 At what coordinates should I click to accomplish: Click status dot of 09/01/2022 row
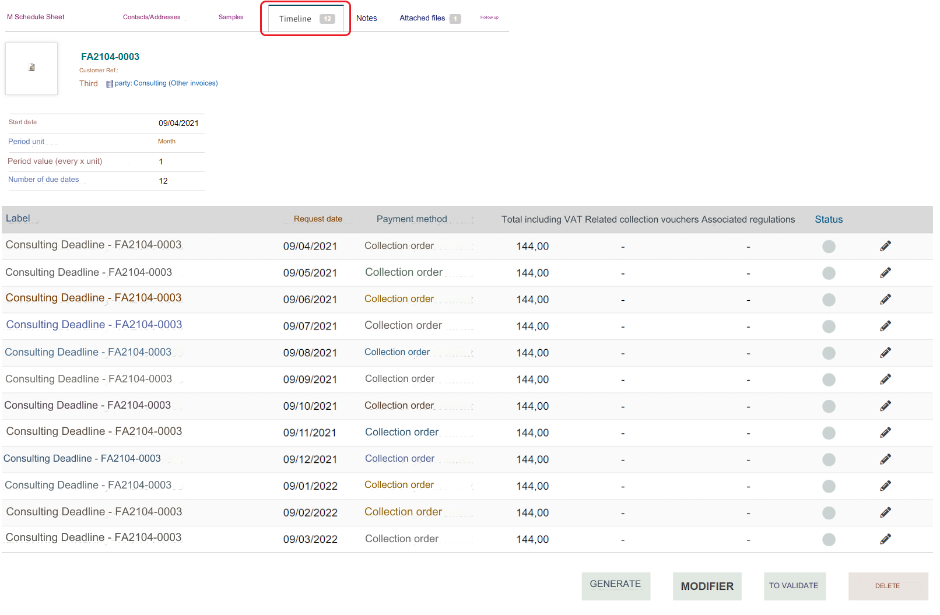pos(829,486)
